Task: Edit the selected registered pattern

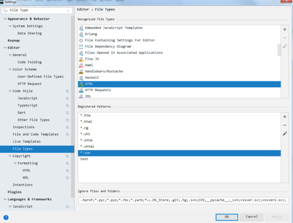Action: [x=285, y=133]
